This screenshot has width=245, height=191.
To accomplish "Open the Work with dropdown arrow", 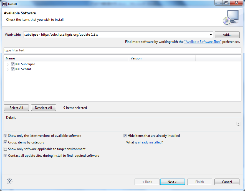I will tap(211, 35).
